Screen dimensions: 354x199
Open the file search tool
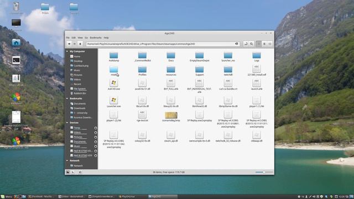[251, 44]
